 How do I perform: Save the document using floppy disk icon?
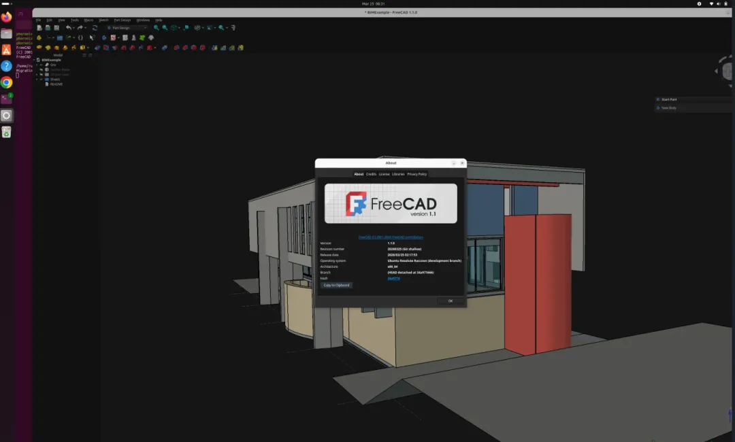(x=56, y=28)
